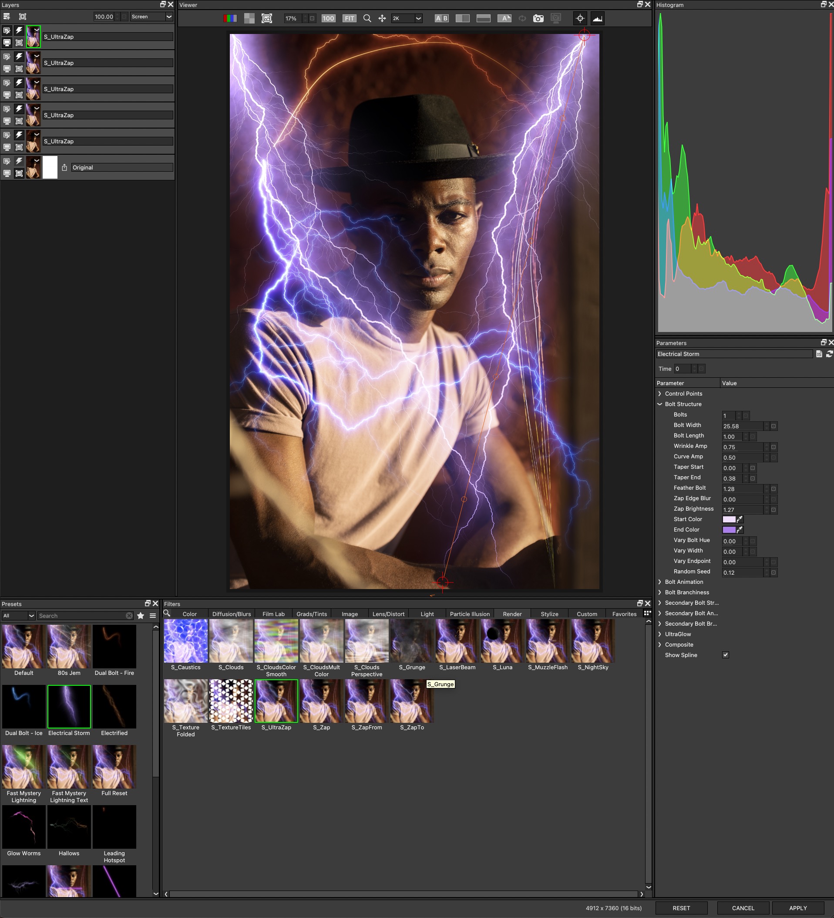Click the RGB channels icon in viewer toolbar

(230, 19)
